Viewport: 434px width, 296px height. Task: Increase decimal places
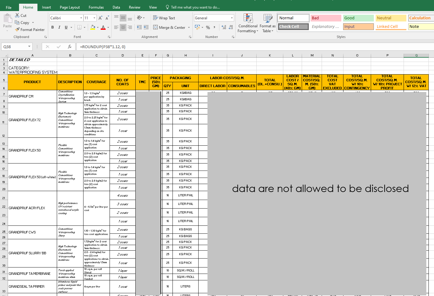[x=224, y=27]
